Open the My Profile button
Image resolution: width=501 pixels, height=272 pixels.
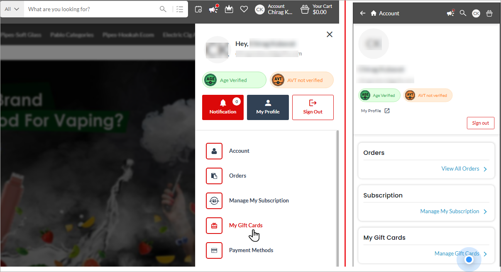pyautogui.click(x=268, y=107)
